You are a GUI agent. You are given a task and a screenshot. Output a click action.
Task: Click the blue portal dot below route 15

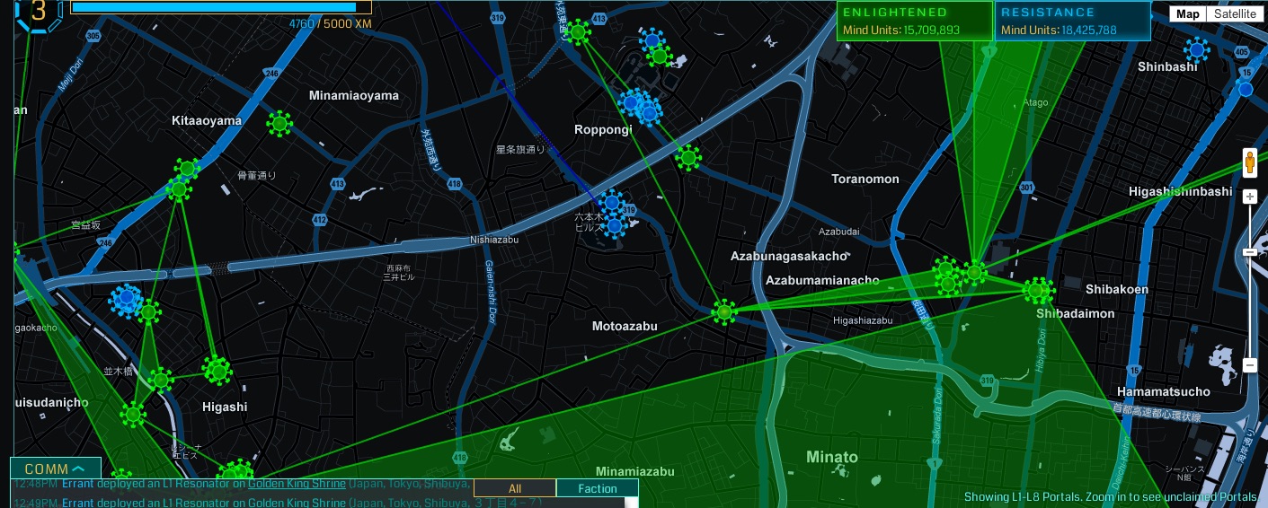(x=1246, y=89)
